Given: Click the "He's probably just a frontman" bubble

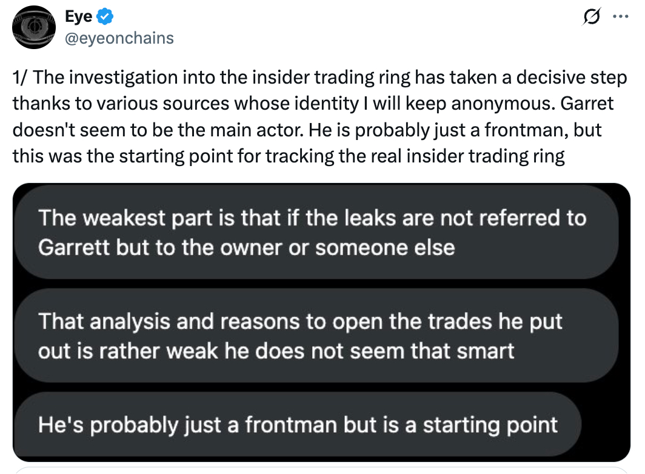Looking at the screenshot, I should pos(297,424).
